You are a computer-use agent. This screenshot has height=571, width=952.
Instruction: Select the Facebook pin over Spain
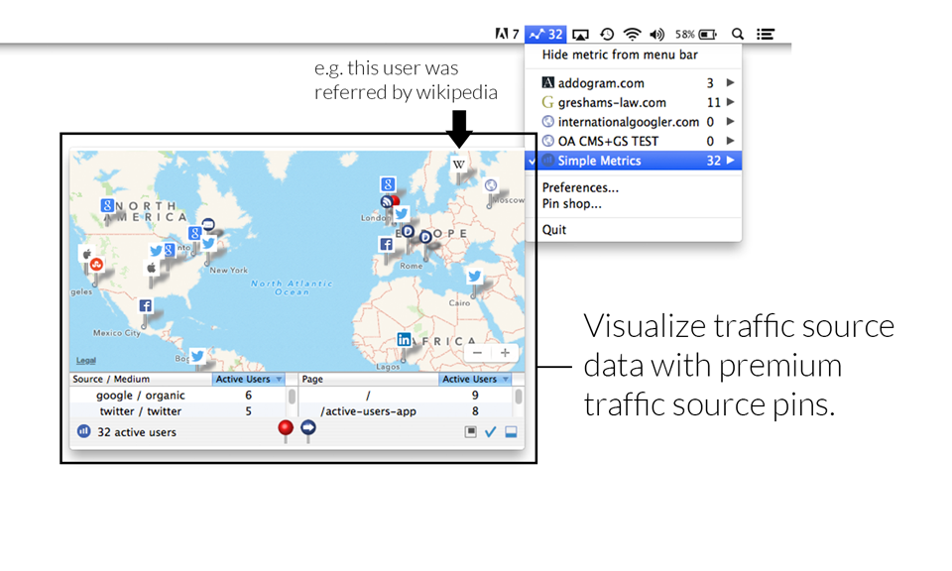386,244
